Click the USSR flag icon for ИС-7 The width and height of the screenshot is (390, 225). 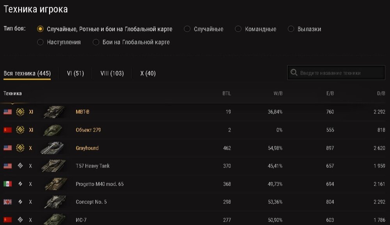(x=8, y=220)
